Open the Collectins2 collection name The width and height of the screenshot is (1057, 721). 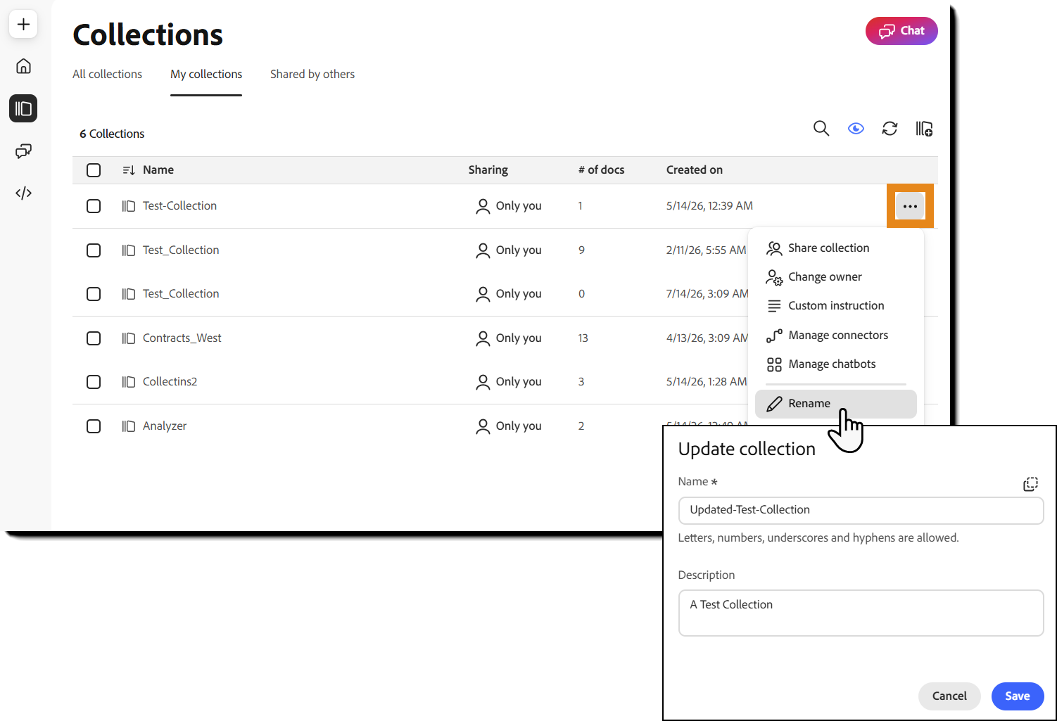pos(170,382)
